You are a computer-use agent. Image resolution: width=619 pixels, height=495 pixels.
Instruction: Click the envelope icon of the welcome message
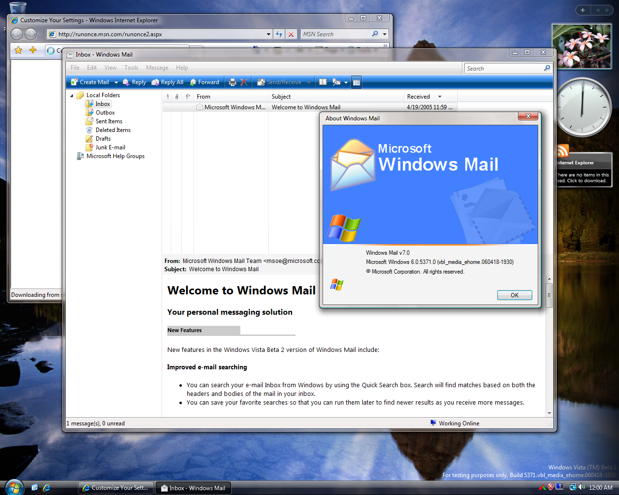199,107
